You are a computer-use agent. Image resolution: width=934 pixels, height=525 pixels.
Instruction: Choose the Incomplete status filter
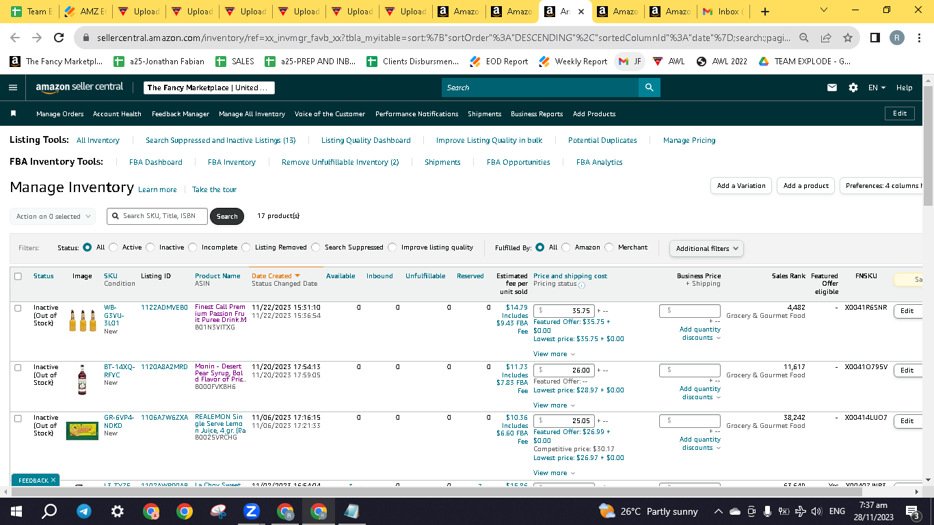click(193, 247)
